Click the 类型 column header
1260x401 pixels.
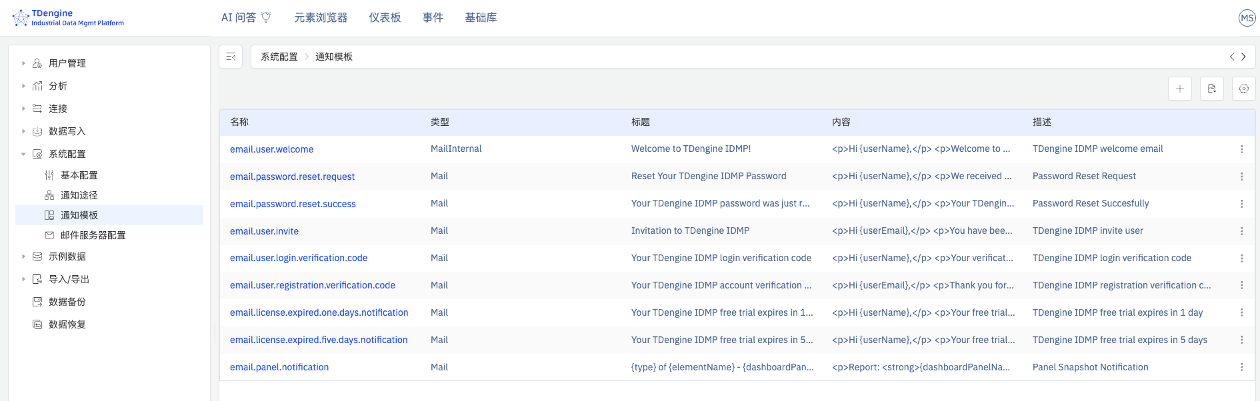click(440, 122)
